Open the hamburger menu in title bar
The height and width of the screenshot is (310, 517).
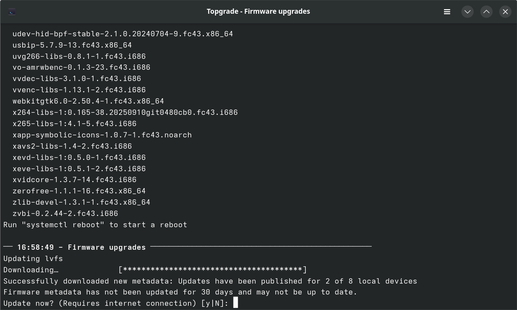447,12
